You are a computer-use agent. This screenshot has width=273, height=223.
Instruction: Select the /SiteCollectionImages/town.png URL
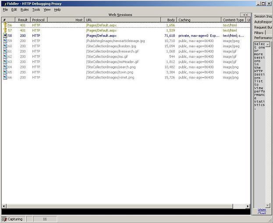tap(110, 72)
